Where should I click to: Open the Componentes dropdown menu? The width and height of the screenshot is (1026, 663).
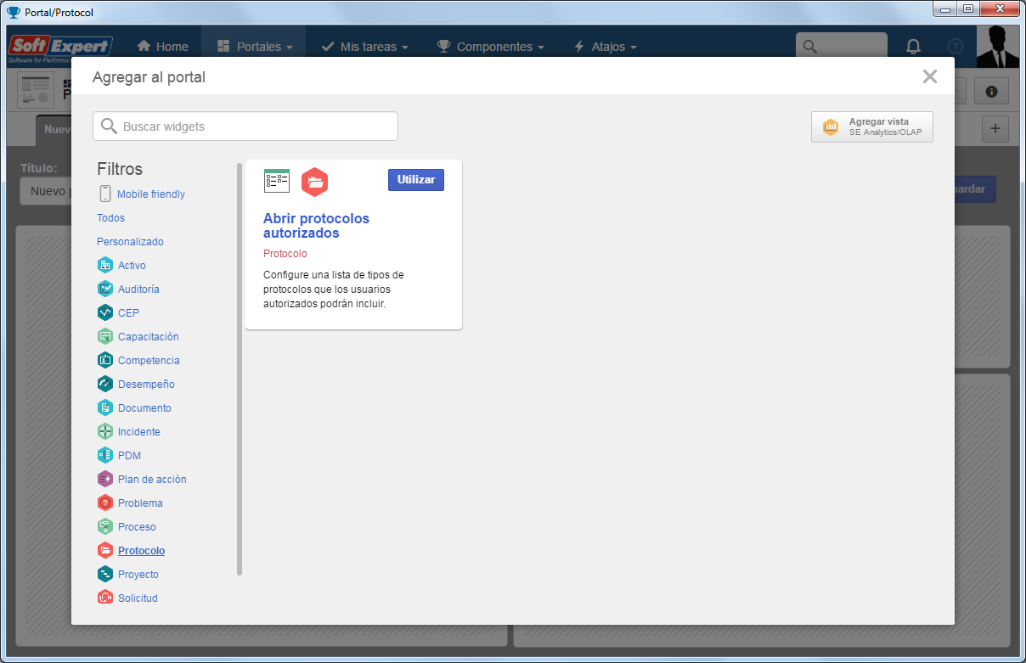click(x=490, y=47)
